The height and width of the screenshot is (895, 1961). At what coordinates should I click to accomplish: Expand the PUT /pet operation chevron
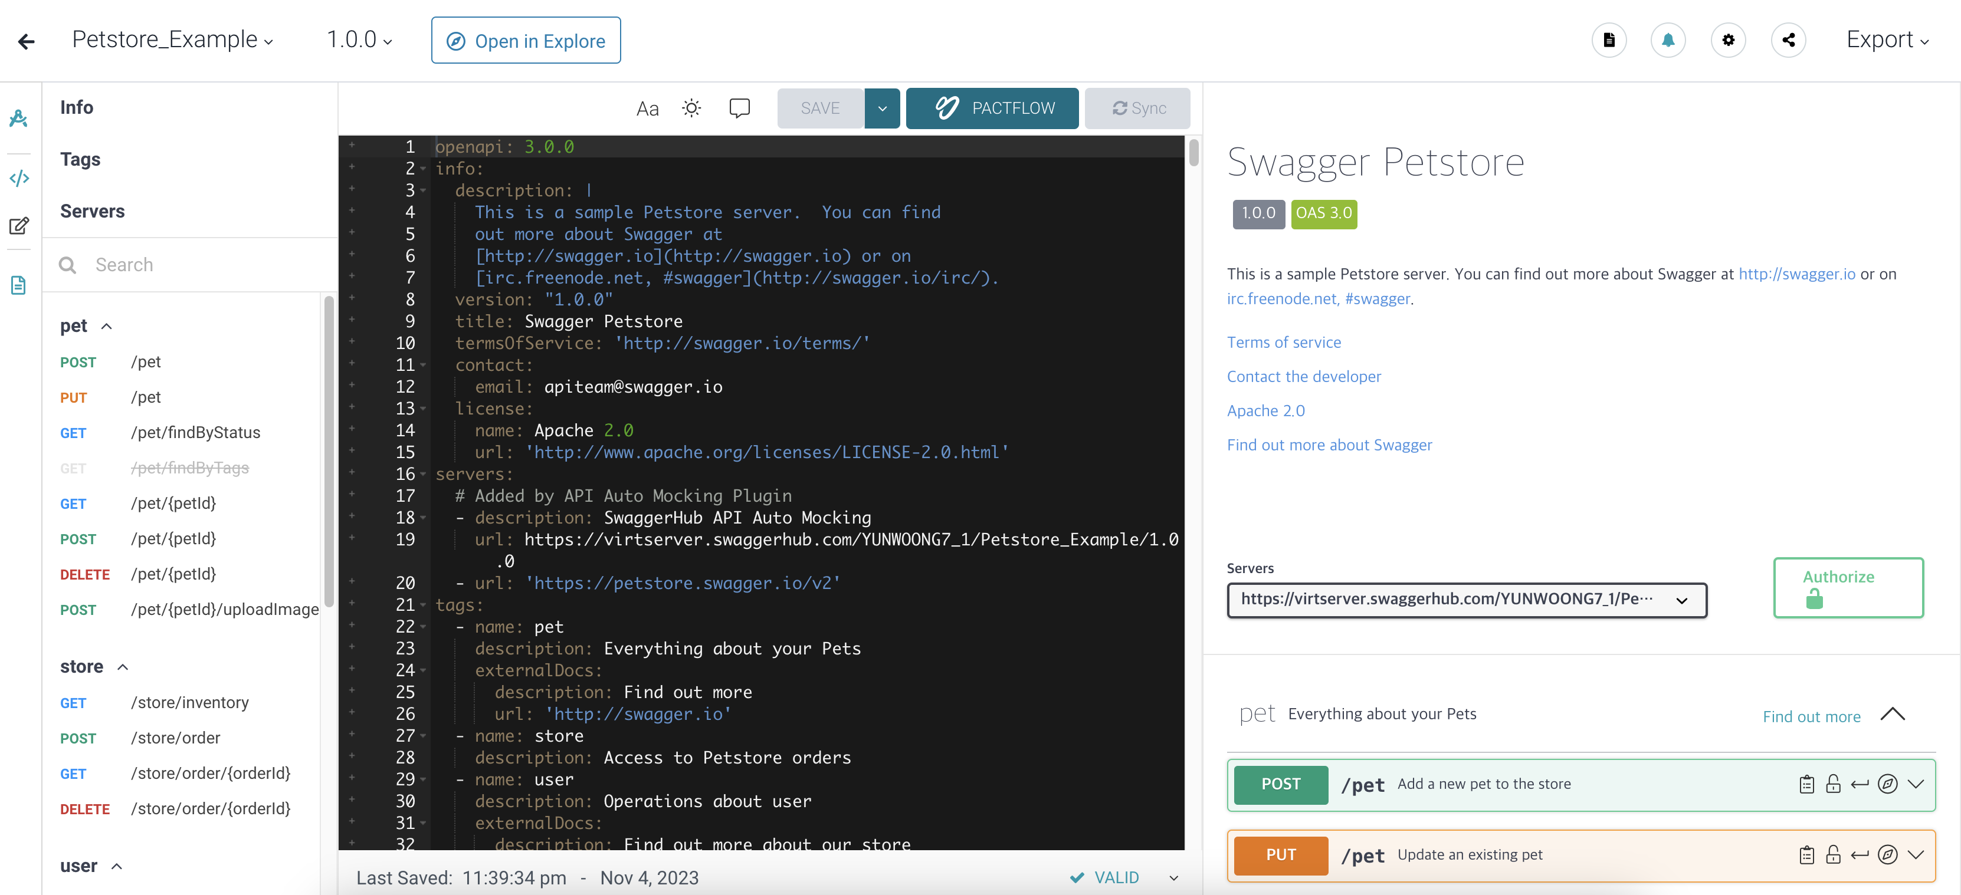(x=1916, y=855)
